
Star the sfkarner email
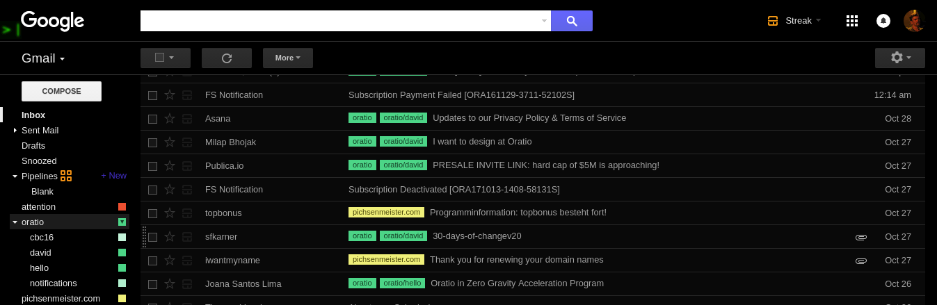pyautogui.click(x=170, y=236)
